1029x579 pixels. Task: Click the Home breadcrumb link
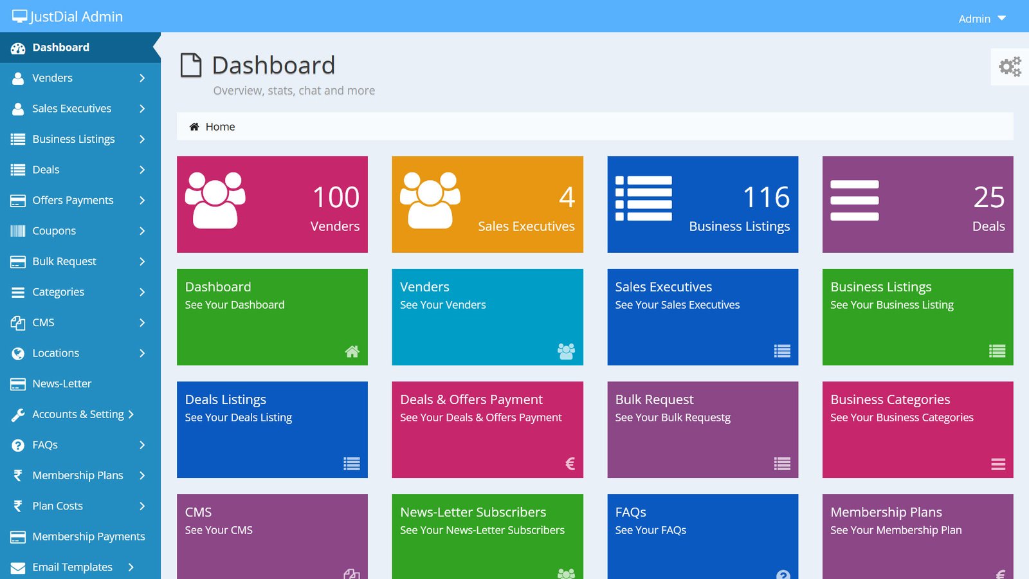220,127
